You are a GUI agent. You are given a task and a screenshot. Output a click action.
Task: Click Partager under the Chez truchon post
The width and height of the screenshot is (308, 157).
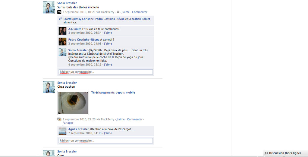[68, 123]
